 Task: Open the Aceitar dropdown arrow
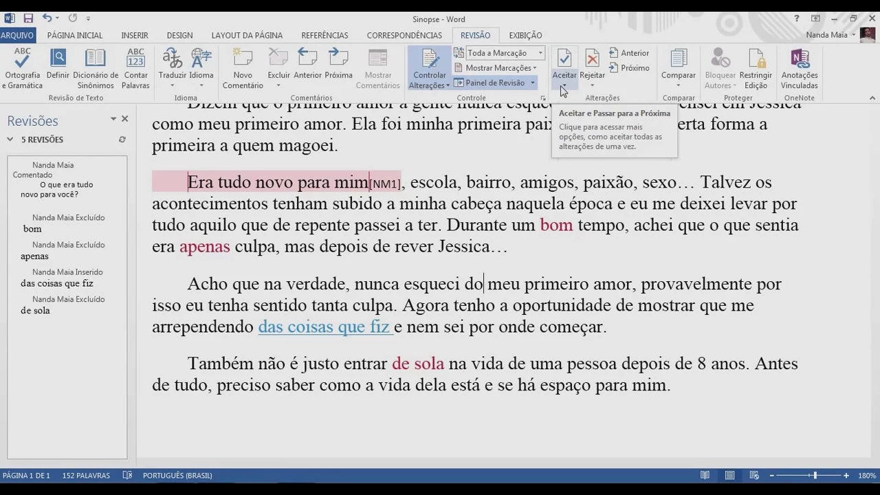564,87
